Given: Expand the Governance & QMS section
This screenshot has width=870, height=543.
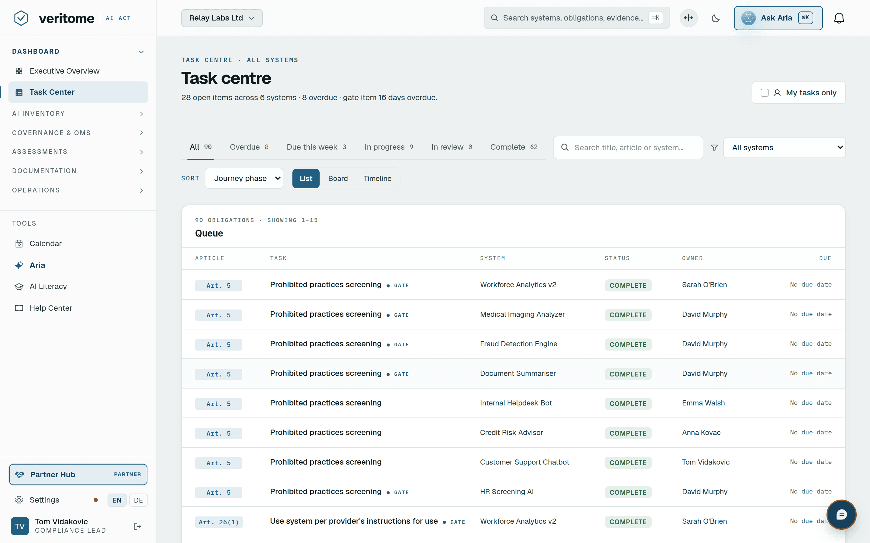Looking at the screenshot, I should click(x=78, y=133).
